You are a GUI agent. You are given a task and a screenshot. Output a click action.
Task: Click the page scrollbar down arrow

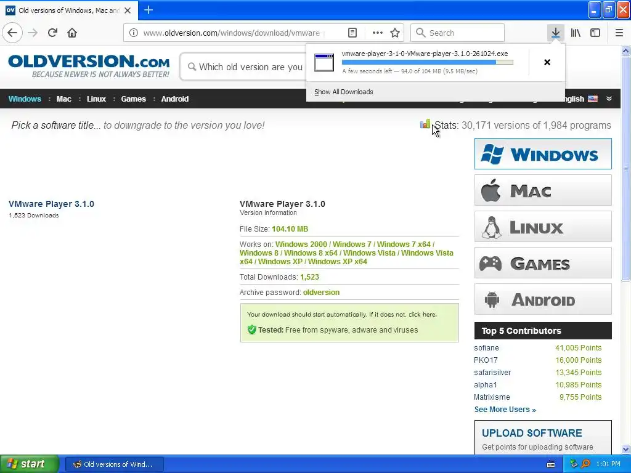pyautogui.click(x=625, y=449)
